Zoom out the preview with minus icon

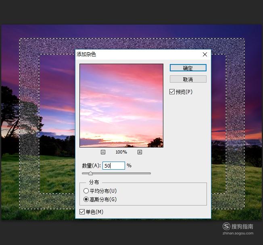coord(103,152)
